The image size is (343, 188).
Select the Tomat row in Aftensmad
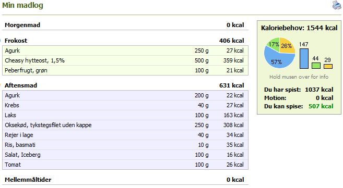(125, 165)
